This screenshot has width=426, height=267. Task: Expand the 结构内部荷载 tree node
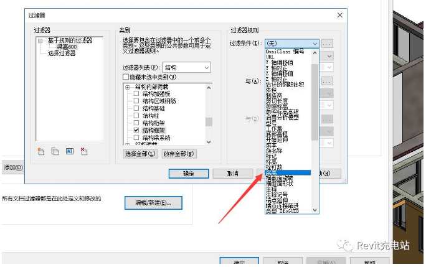[x=127, y=88]
